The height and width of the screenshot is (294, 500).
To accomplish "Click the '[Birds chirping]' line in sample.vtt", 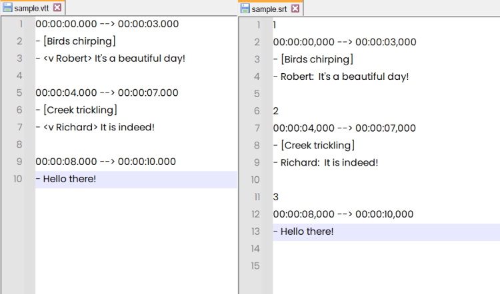I will click(x=75, y=41).
